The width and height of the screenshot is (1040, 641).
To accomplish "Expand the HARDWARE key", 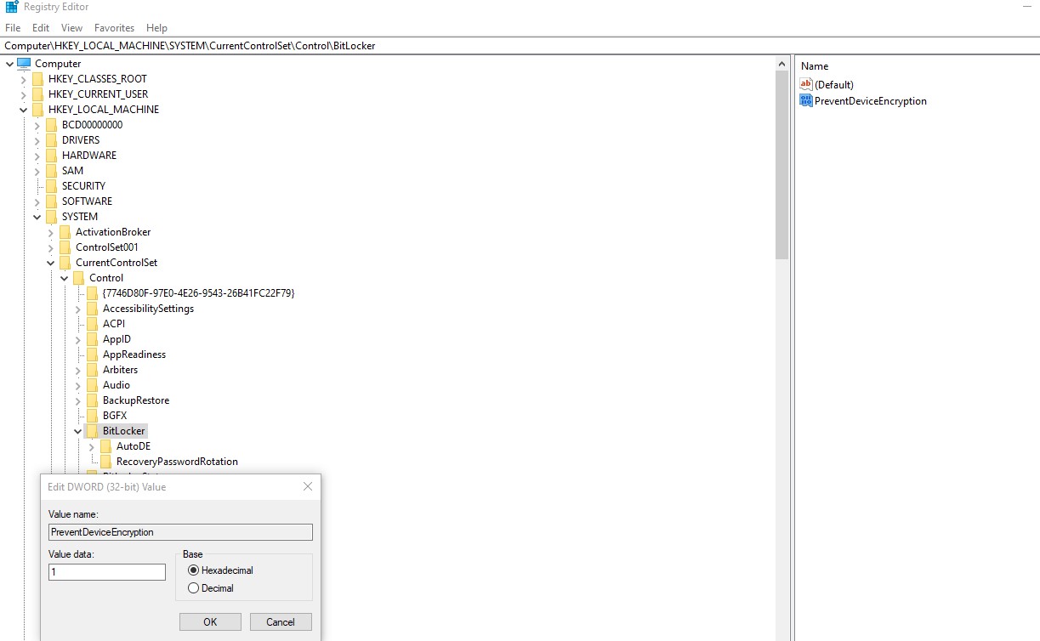I will (37, 156).
